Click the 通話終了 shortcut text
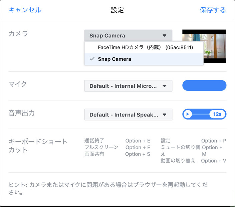Image resolution: width=235 pixels, height=207 pixels. point(94,141)
